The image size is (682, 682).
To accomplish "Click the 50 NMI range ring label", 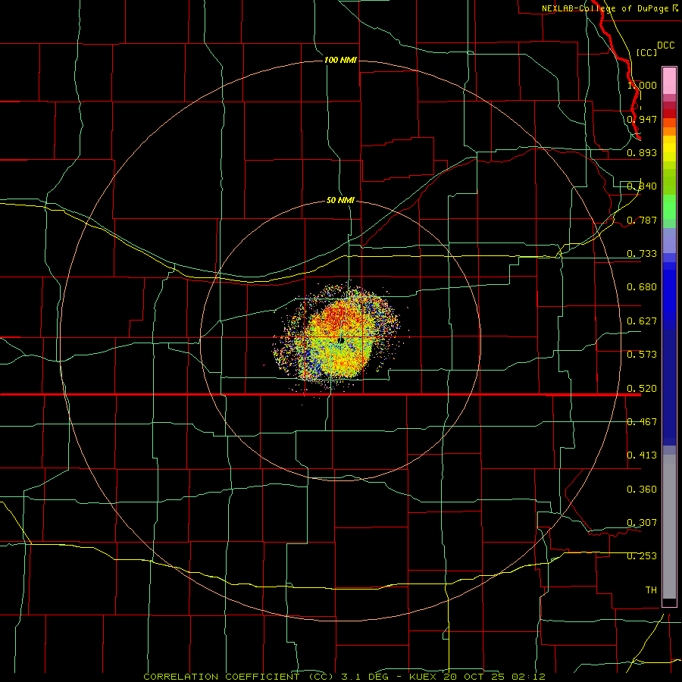I will click(x=340, y=200).
